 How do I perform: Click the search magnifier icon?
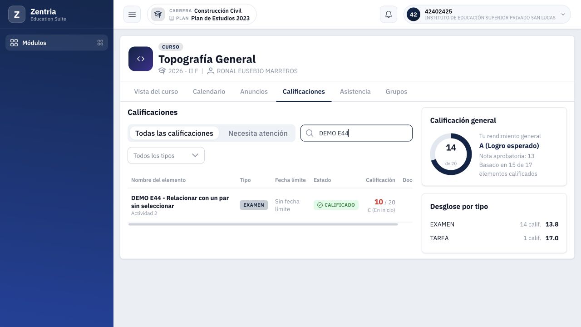[310, 133]
